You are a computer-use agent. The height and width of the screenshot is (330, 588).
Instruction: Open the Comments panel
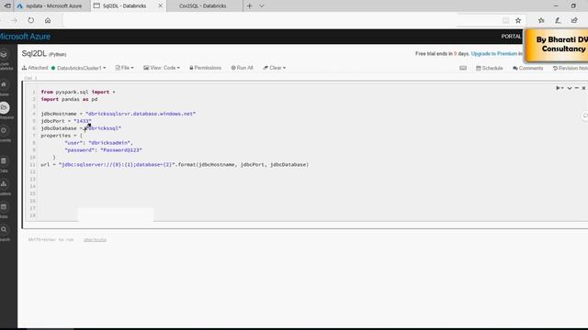[x=528, y=68]
